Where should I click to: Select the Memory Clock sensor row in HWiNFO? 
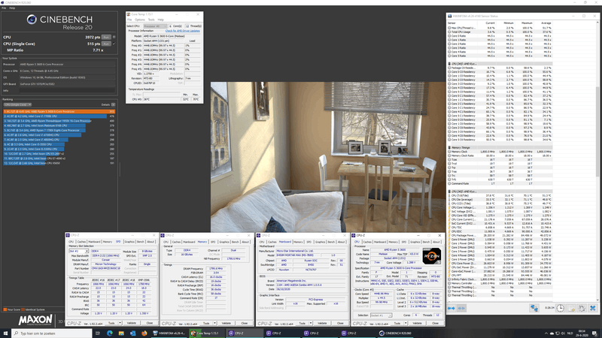click(500, 152)
